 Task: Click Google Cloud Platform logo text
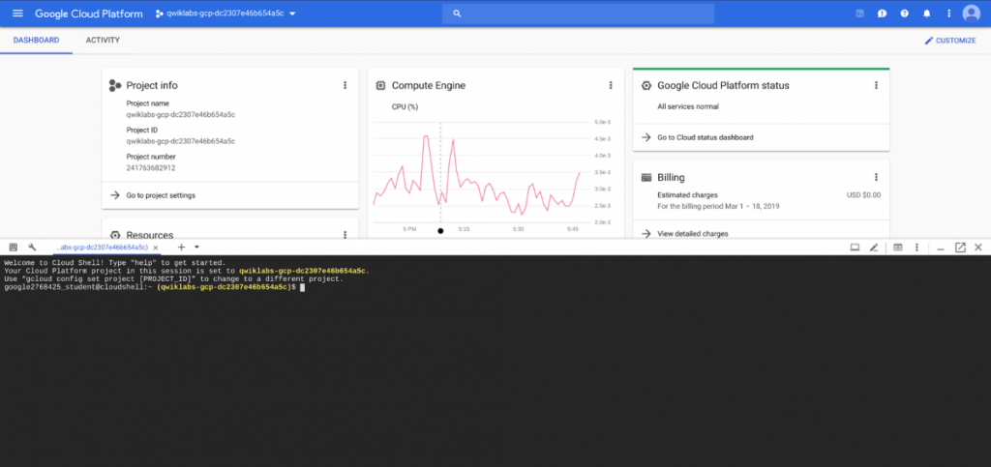point(88,14)
